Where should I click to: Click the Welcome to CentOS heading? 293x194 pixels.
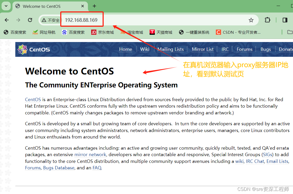pyautogui.click(x=69, y=71)
